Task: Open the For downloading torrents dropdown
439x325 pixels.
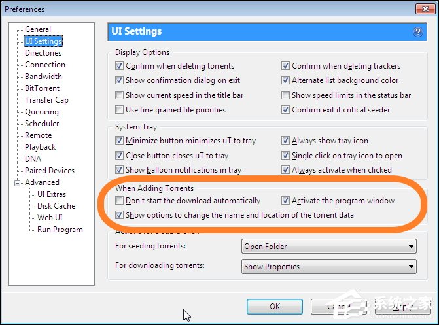Action: click(x=329, y=267)
